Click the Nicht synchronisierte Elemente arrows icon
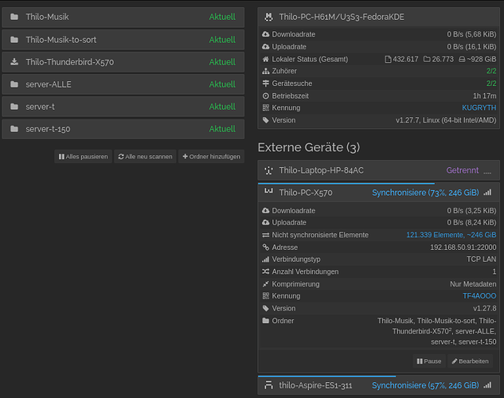Viewport: 504px width, 398px height. point(265,235)
